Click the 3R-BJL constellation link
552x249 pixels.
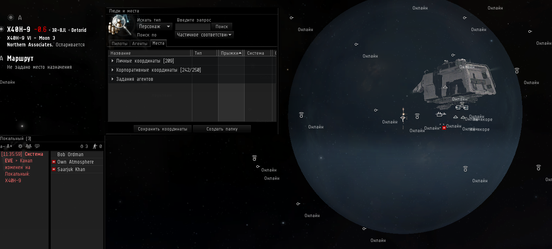point(59,30)
